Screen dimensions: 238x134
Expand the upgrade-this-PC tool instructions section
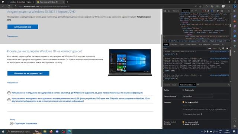pyautogui.click(x=9, y=93)
